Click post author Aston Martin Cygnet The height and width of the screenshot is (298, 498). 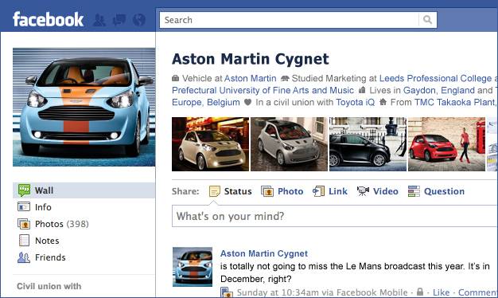(x=264, y=253)
